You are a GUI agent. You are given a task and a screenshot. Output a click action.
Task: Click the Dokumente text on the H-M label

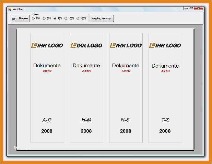pos(86,66)
